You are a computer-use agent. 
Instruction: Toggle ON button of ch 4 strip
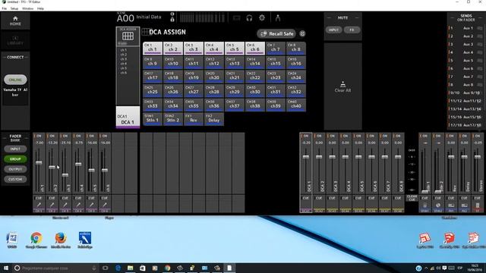coord(78,136)
